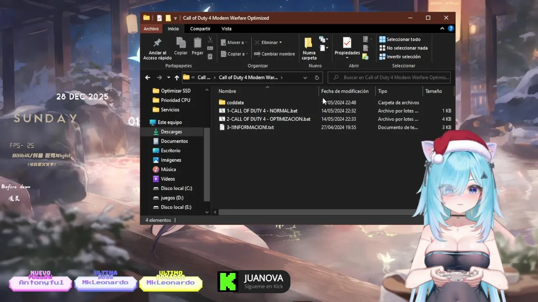Open the Eliminar dropdown arrow

(280, 42)
